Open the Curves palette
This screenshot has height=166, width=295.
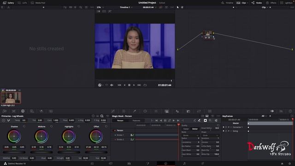point(113,111)
